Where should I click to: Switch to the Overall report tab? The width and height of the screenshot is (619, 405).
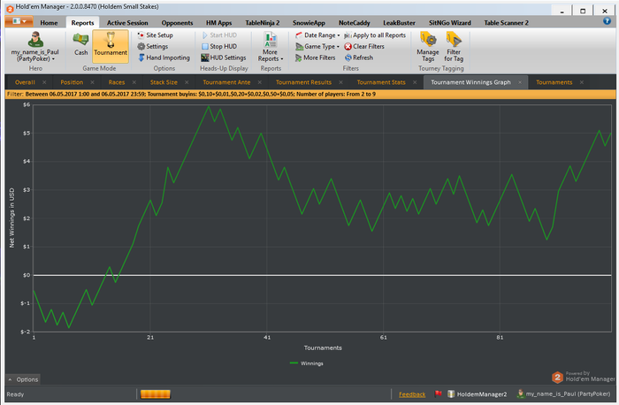pos(25,82)
